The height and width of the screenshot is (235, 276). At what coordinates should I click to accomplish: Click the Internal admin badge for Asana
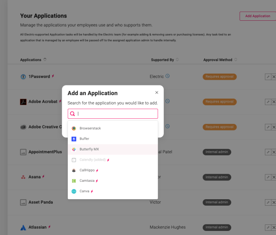click(217, 177)
